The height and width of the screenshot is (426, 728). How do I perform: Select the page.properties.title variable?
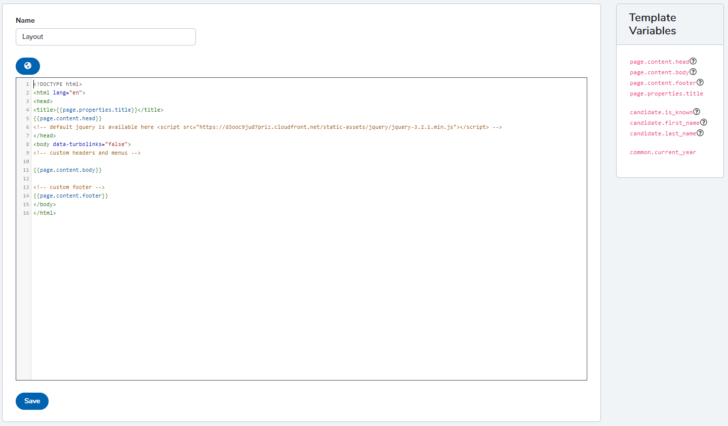[666, 93]
